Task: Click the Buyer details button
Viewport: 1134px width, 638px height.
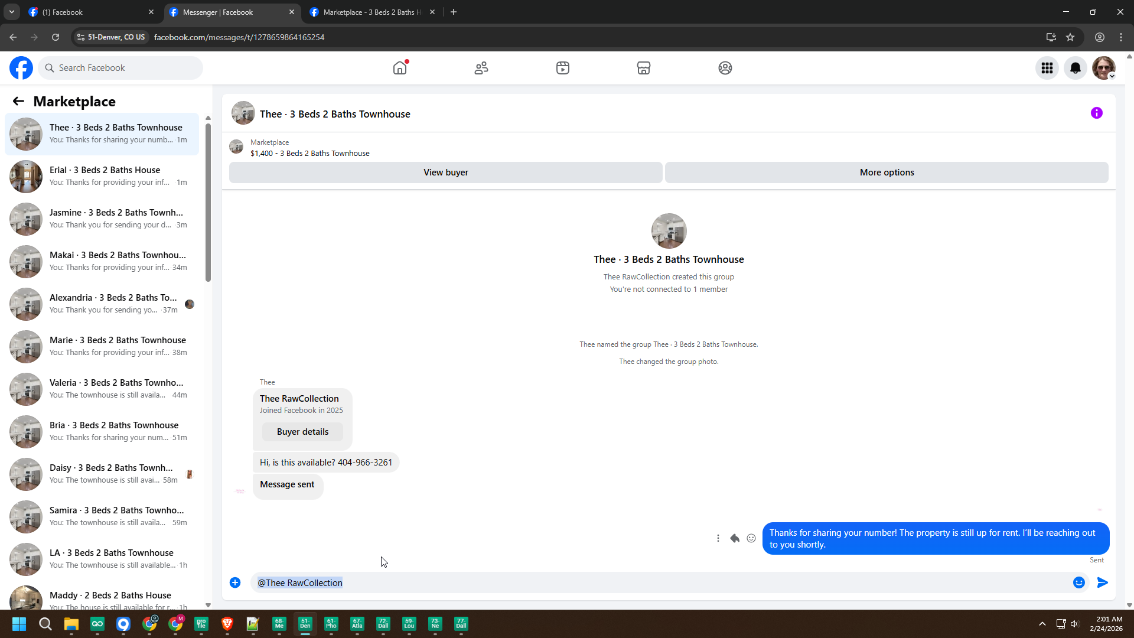Action: (x=302, y=432)
